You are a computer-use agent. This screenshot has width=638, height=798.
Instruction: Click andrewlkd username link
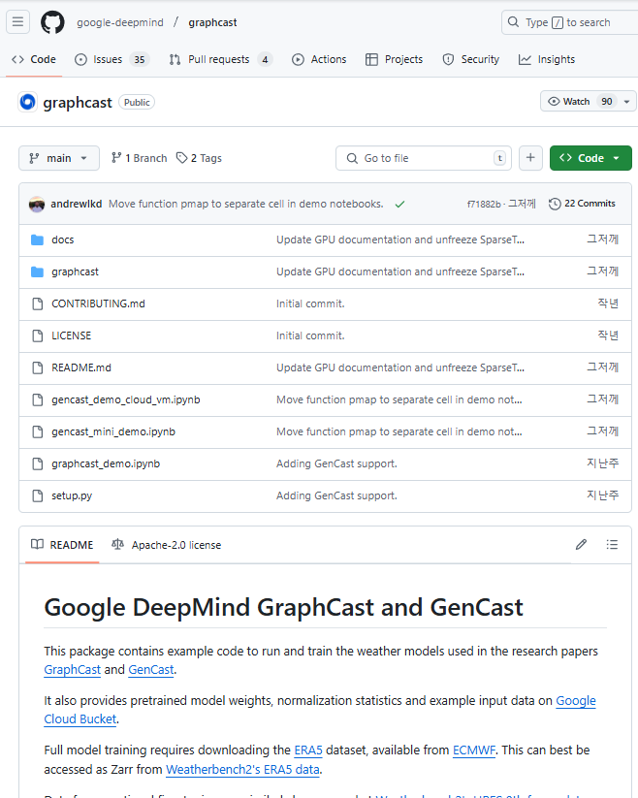(77, 204)
